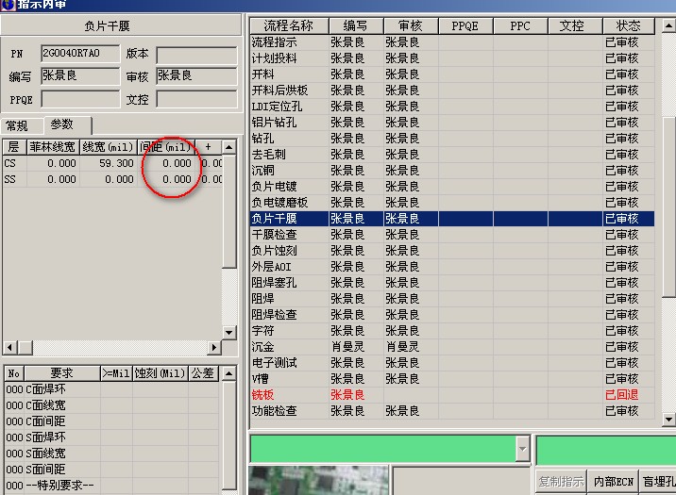The width and height of the screenshot is (676, 495).
Task: Select CS layer row
Action: [112, 163]
